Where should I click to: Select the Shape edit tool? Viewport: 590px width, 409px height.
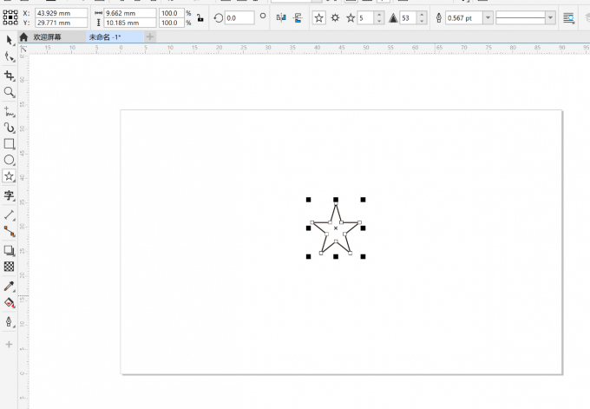pos(10,56)
